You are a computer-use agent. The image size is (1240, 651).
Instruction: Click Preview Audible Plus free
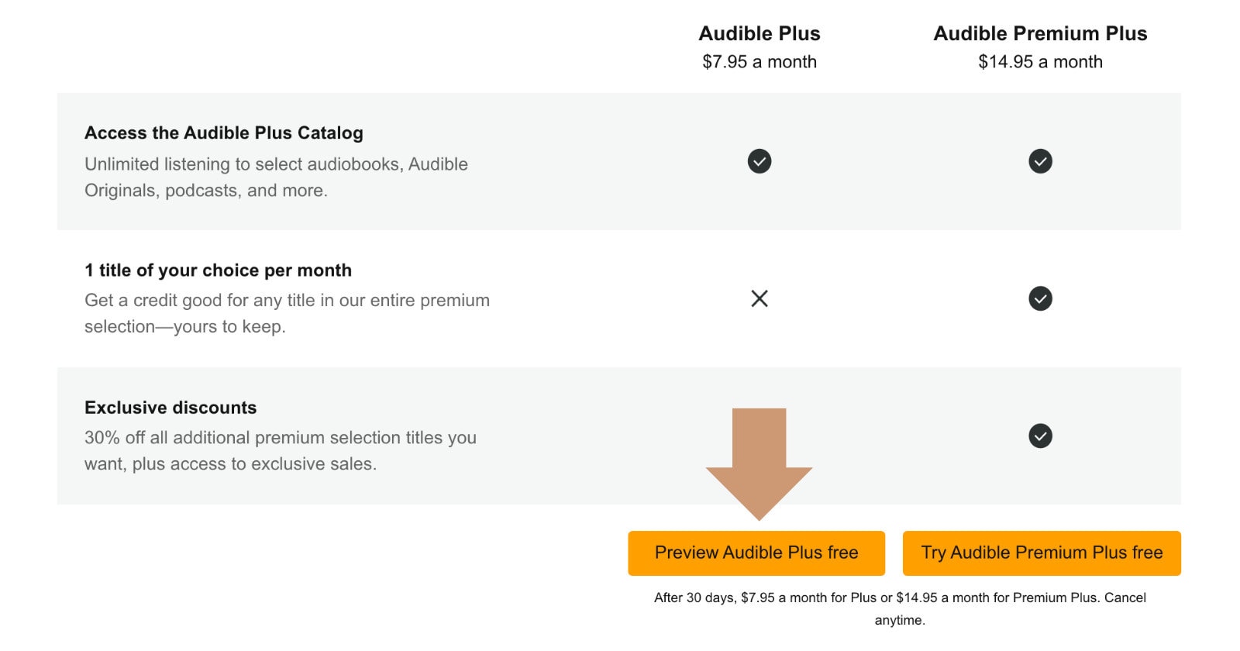[x=756, y=553]
